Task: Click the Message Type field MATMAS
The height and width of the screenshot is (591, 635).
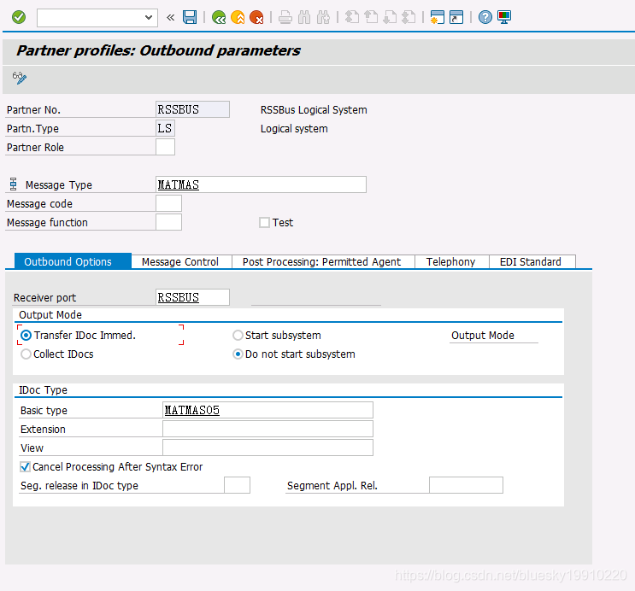Action: 261,184
